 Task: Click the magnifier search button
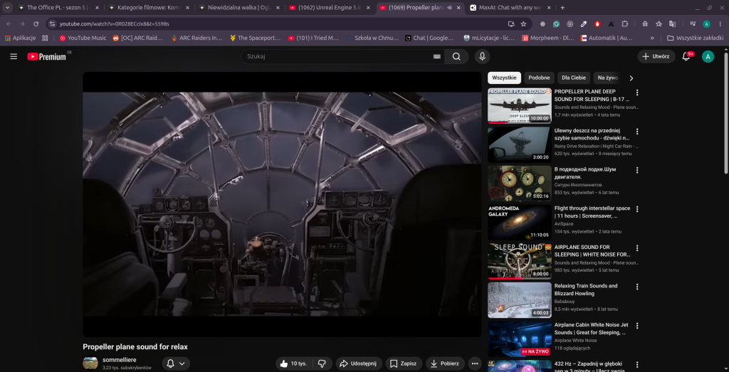456,57
